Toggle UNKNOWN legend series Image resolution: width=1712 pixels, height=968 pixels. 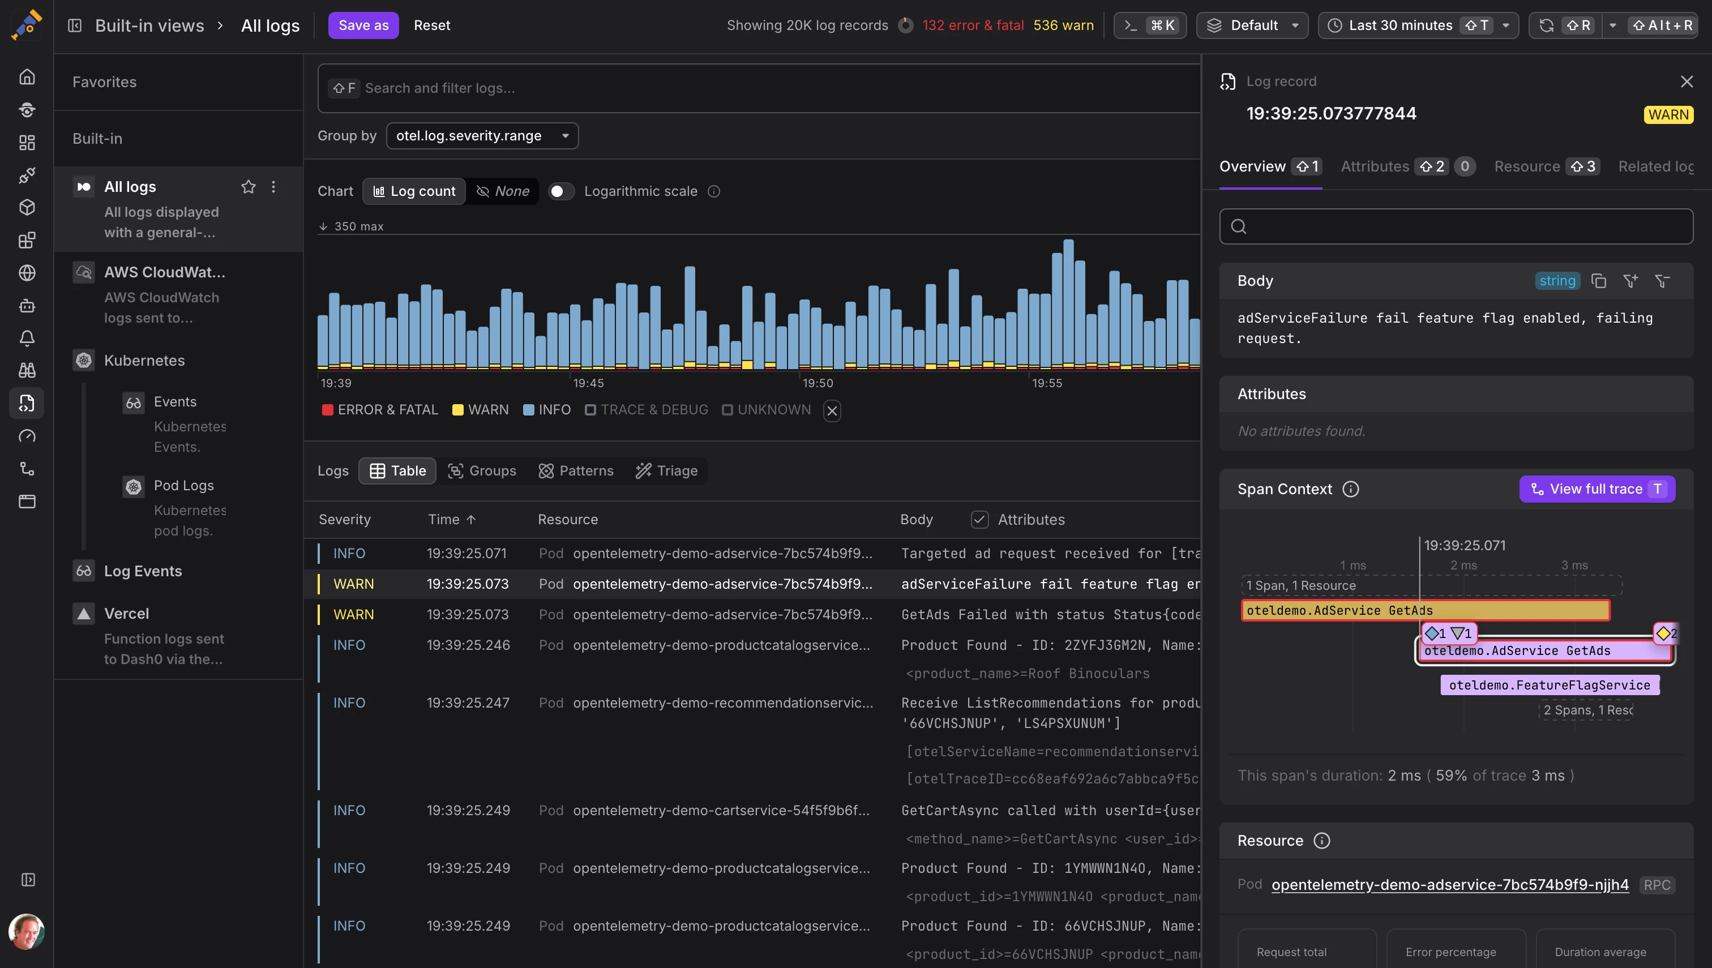click(x=767, y=410)
